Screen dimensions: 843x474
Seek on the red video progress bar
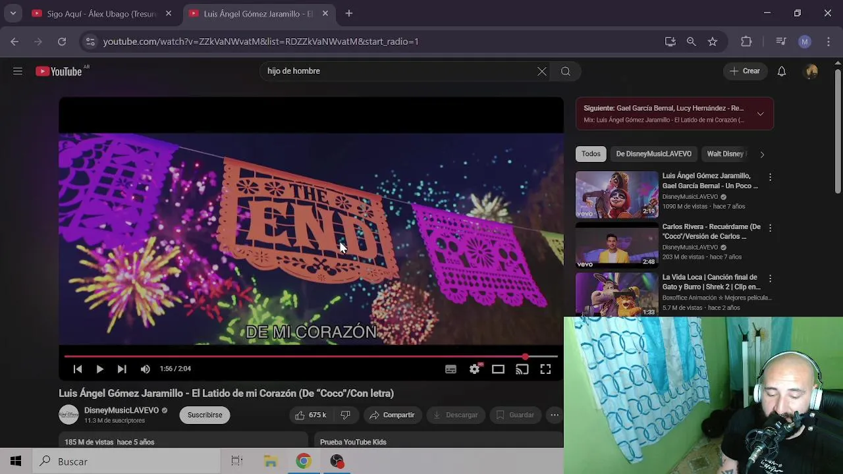pyautogui.click(x=311, y=356)
